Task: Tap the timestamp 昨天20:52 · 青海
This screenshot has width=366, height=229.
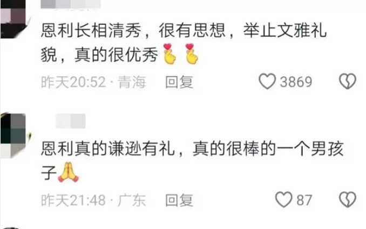Action: tap(93, 82)
